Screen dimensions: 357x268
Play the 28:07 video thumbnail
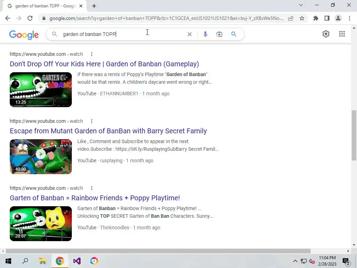pos(41,224)
